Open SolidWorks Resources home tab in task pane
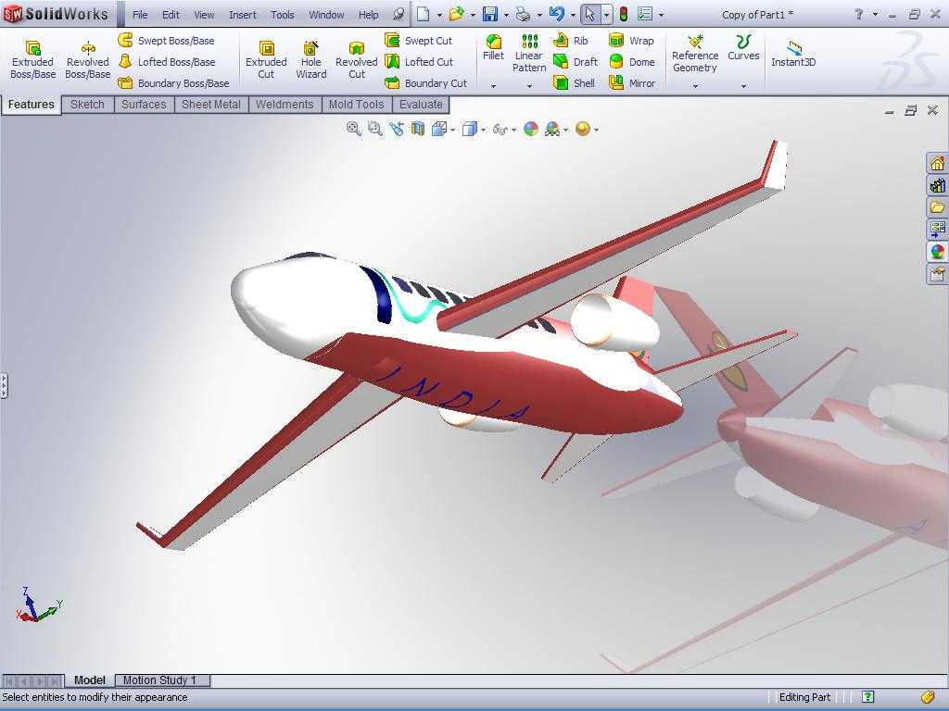The image size is (949, 711). tap(937, 163)
